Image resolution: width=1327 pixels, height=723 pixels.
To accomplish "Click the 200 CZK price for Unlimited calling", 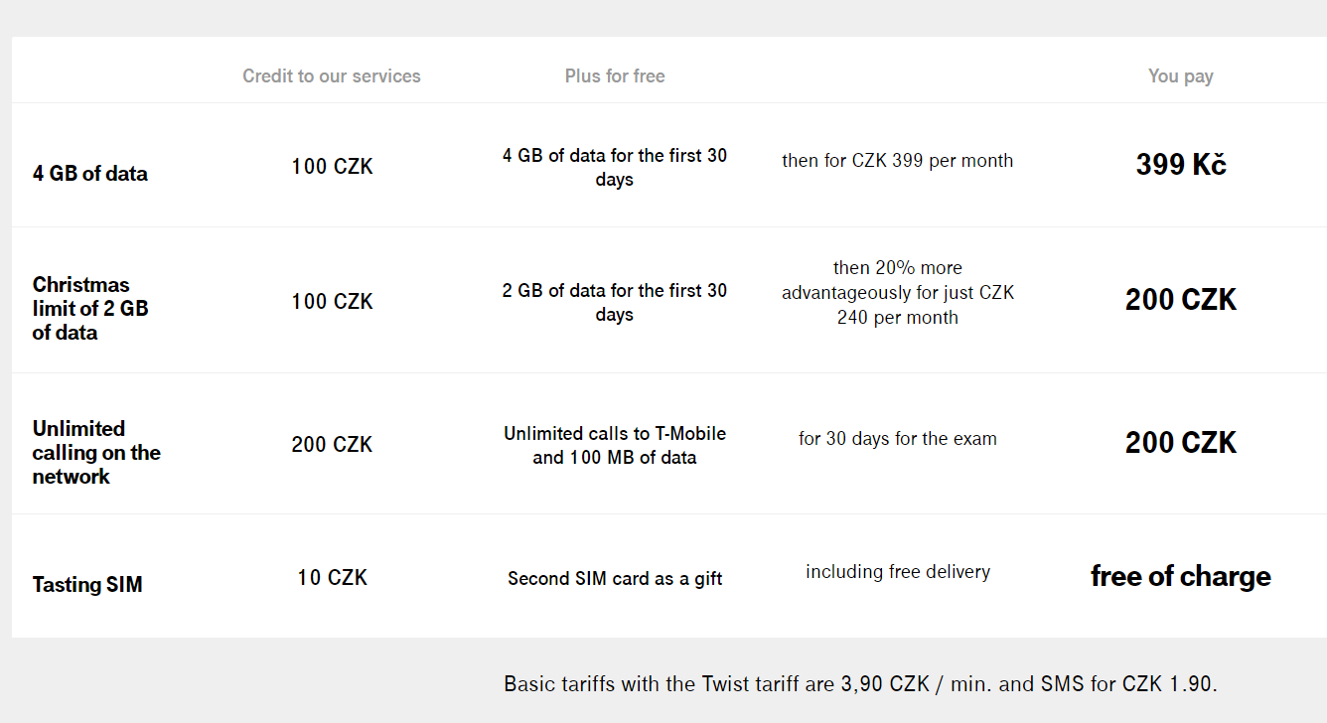I will pos(1181,443).
